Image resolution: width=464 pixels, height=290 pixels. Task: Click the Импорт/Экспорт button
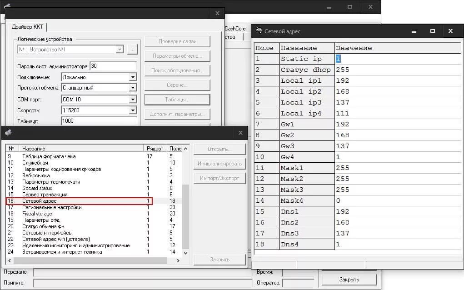[220, 178]
